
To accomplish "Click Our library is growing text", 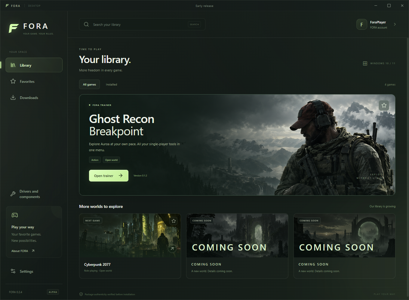I will (383, 206).
